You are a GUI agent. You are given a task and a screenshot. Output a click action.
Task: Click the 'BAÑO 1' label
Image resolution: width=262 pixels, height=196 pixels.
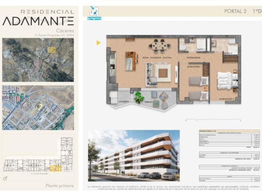(x=201, y=49)
